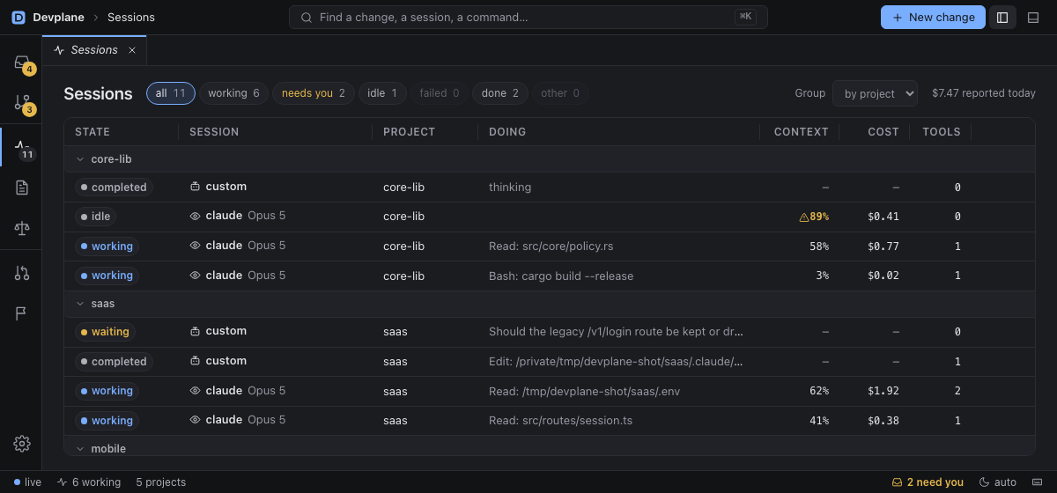This screenshot has height=493, width=1057.
Task: Click the 62% context value
Action: click(x=819, y=391)
